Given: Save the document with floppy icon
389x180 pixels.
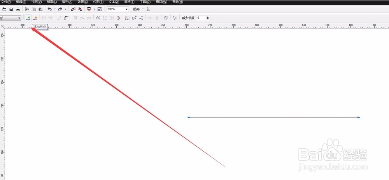Looking at the screenshot, I should (11, 9).
